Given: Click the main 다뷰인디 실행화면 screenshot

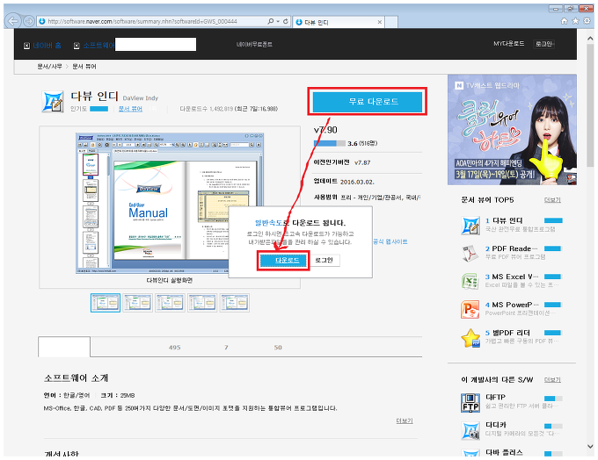Looking at the screenshot, I should pos(170,203).
